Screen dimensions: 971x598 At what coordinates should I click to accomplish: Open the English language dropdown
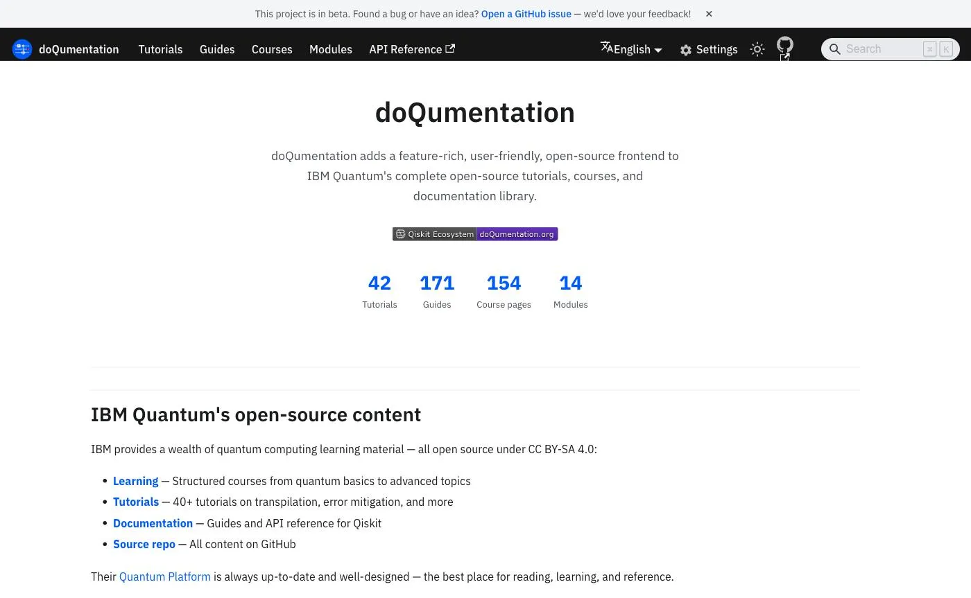pyautogui.click(x=631, y=49)
